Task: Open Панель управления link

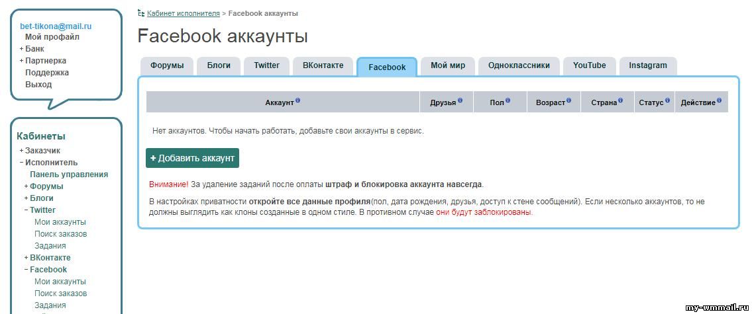Action: coord(69,175)
